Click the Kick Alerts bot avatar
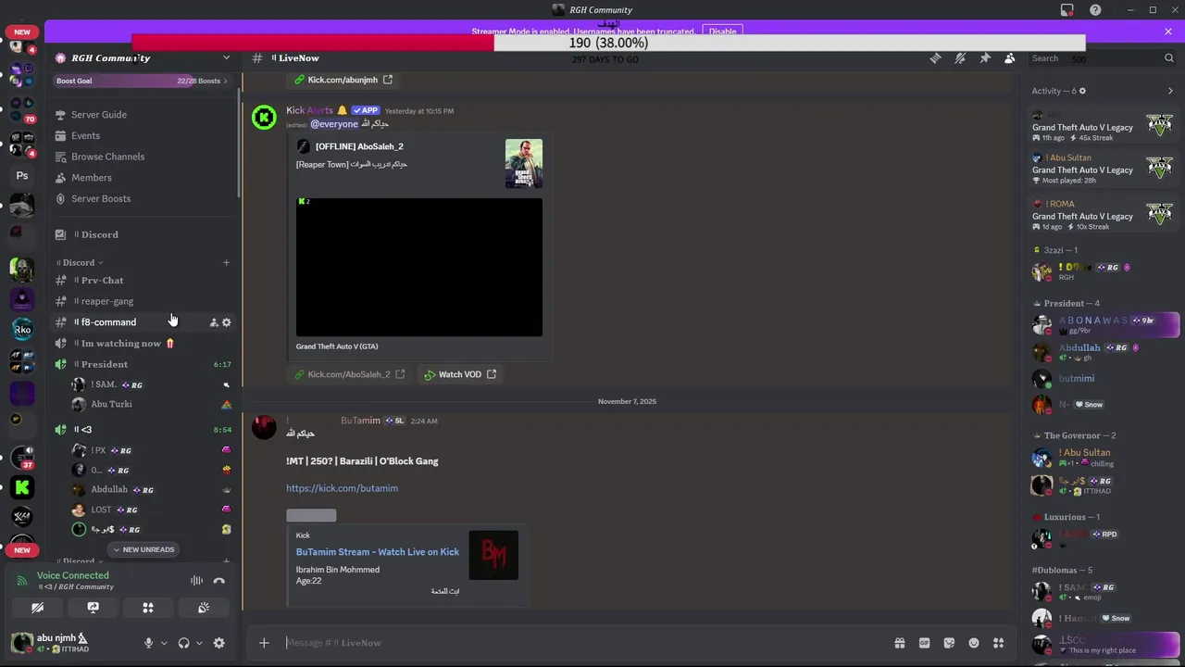The width and height of the screenshot is (1185, 667). pos(264,118)
